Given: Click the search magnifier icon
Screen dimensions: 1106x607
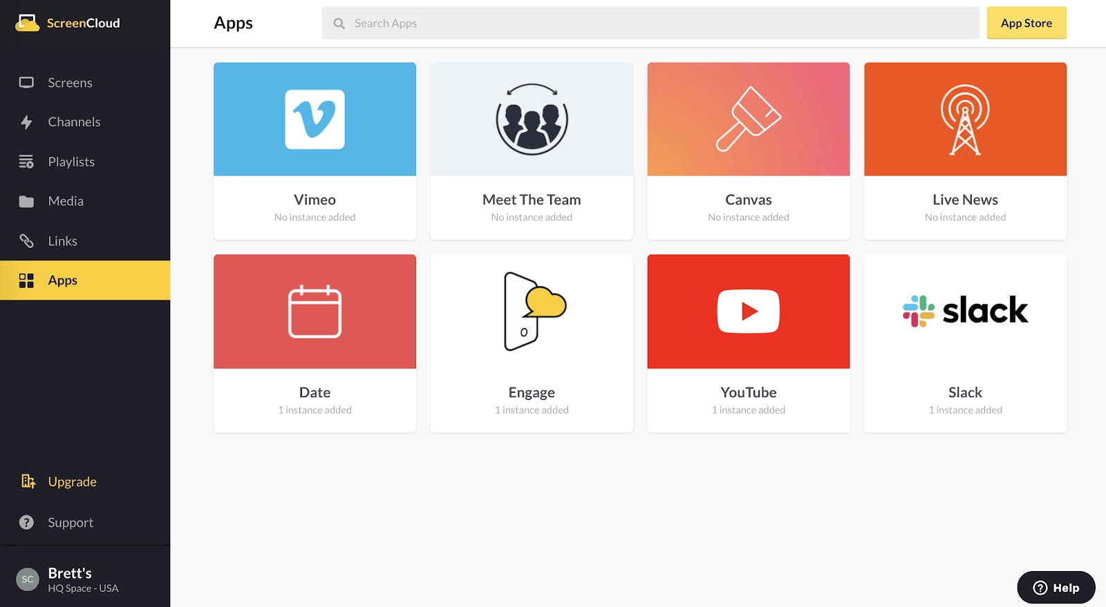Looking at the screenshot, I should click(x=339, y=23).
